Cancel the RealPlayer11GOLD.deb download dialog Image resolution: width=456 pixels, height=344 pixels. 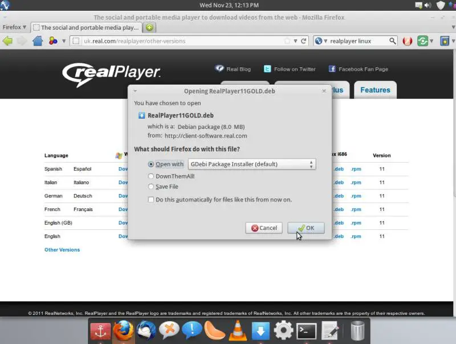(264, 228)
